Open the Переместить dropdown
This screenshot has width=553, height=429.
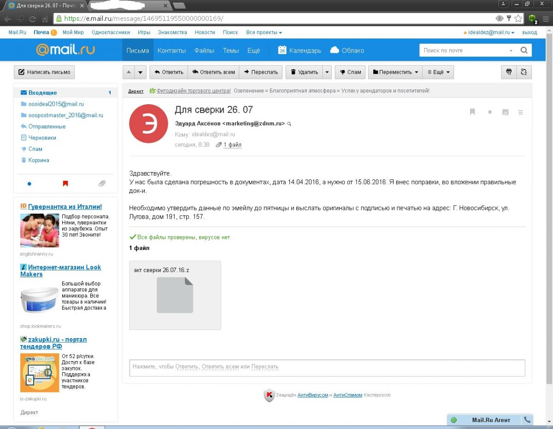(395, 72)
